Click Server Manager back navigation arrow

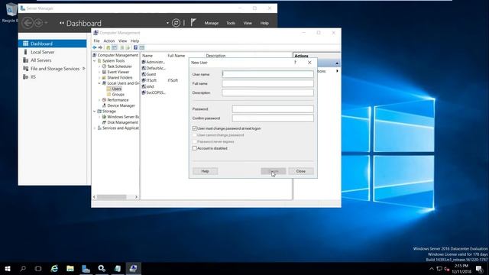tap(28, 23)
